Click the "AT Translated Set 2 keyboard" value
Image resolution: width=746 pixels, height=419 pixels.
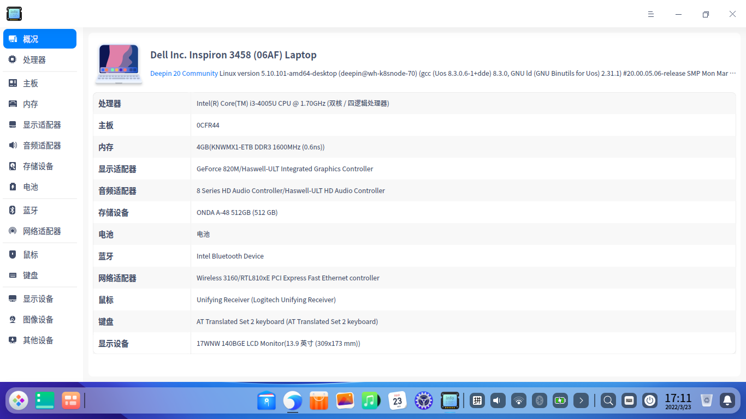point(287,321)
